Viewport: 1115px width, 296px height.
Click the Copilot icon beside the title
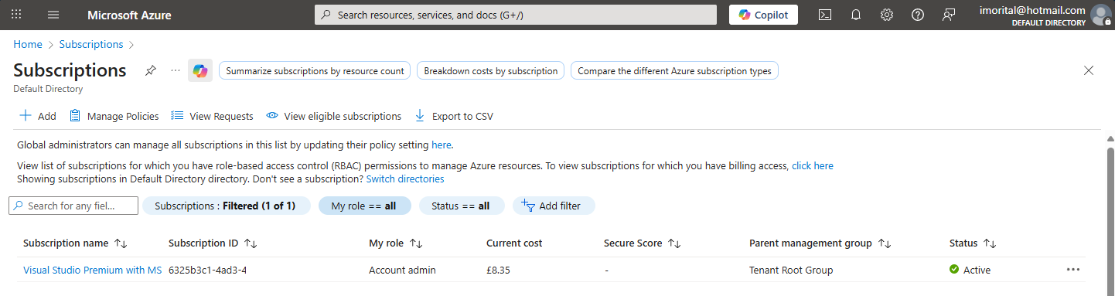click(x=200, y=70)
